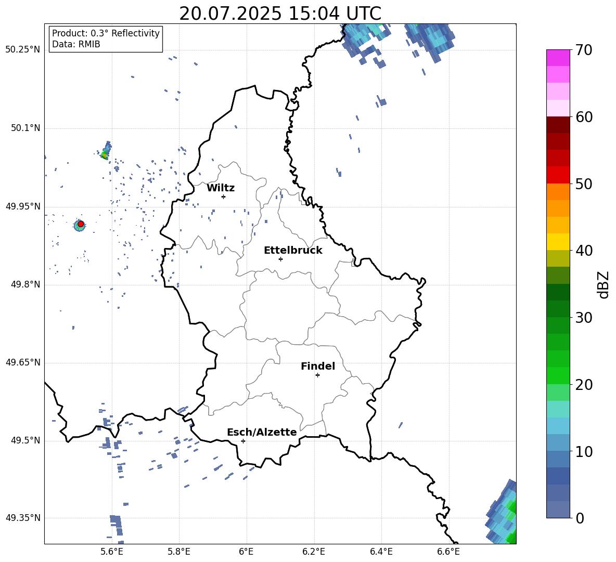Image resolution: width=616 pixels, height=562 pixels.
Task: Click the dark maroon swatch just below 60 dBZ
Action: click(558, 125)
